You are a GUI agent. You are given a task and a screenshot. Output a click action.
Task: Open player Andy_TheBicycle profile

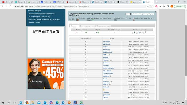[108, 68]
